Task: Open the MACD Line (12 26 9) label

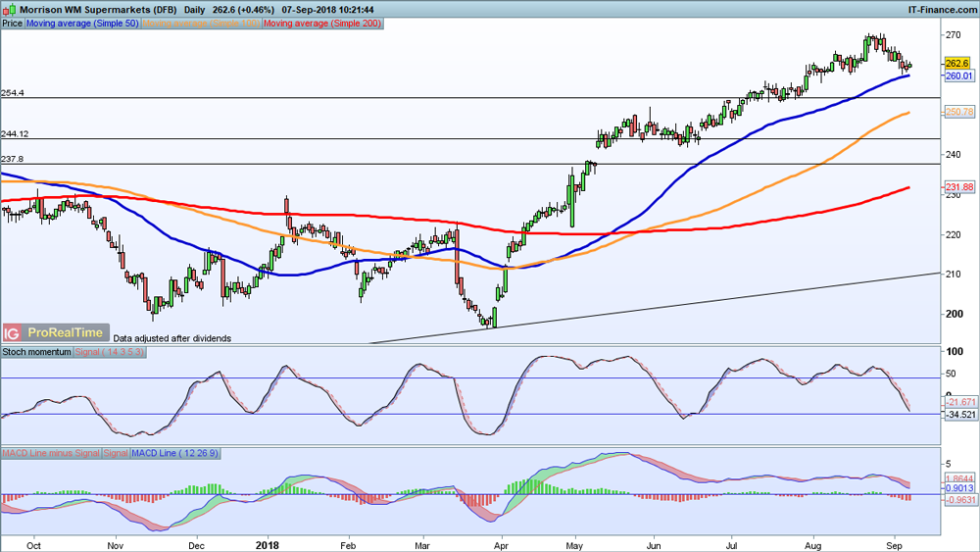Action: 175,453
